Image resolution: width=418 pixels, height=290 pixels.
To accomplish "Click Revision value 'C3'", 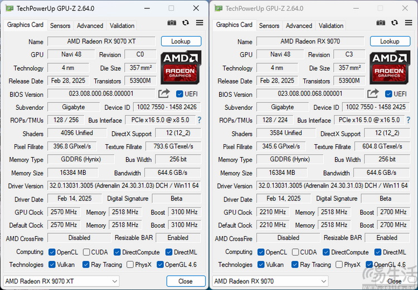I will (x=349, y=55).
